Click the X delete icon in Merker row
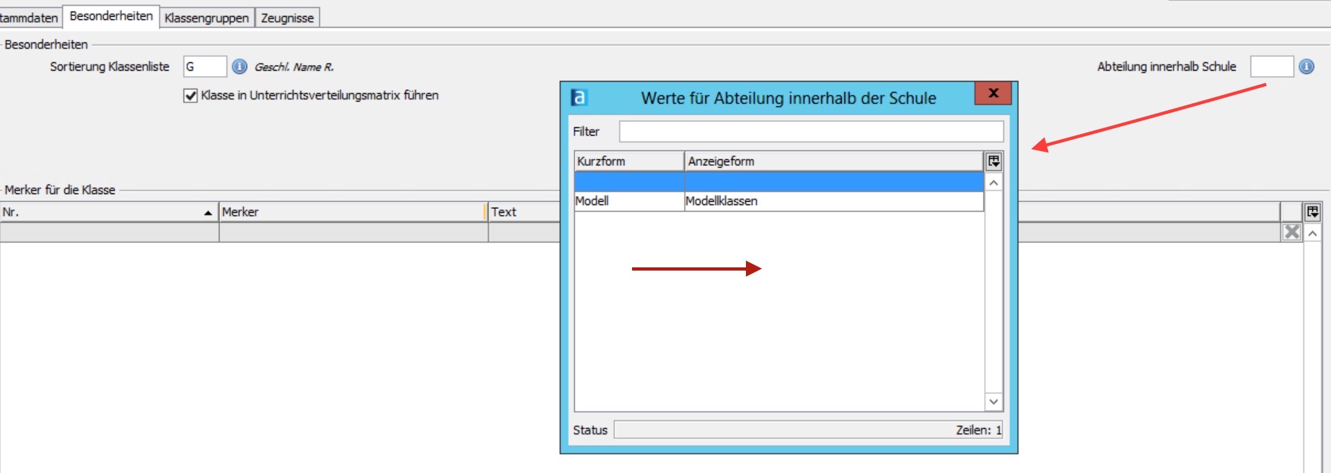The image size is (1331, 473). [1292, 232]
